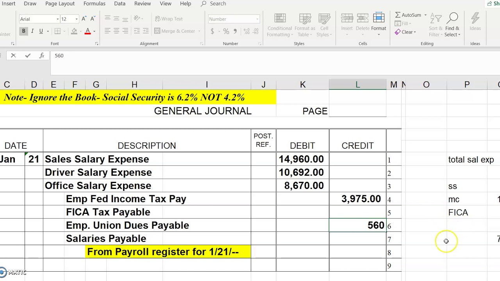Click Increase Indent icon
Image resolution: width=500 pixels, height=281 pixels.
tap(146, 31)
